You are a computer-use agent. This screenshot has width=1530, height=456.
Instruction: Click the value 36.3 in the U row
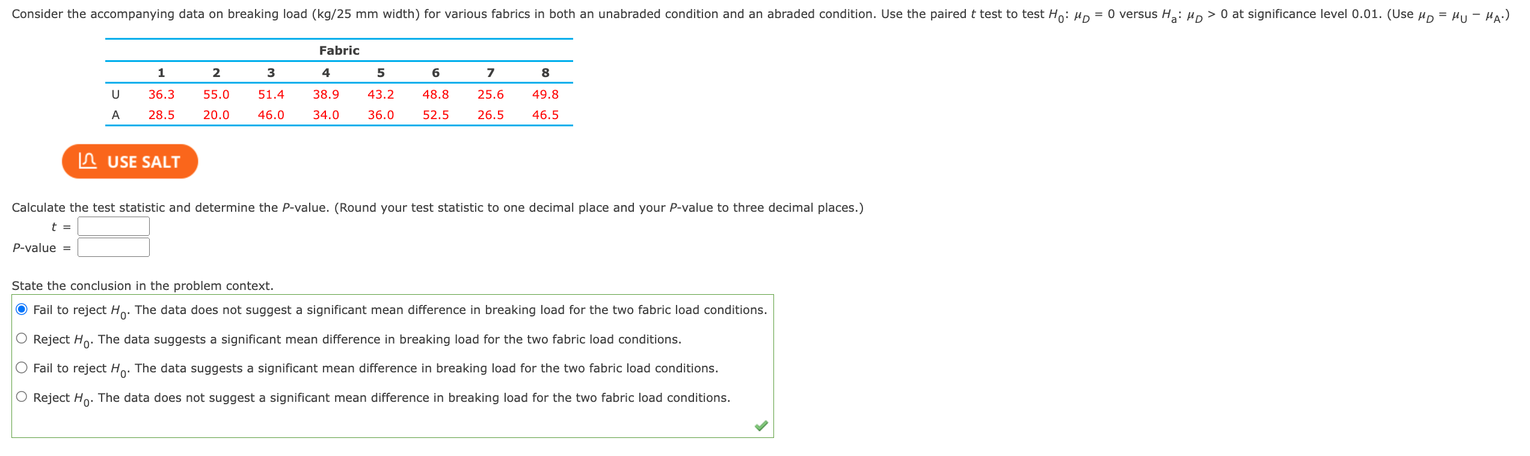(x=161, y=94)
